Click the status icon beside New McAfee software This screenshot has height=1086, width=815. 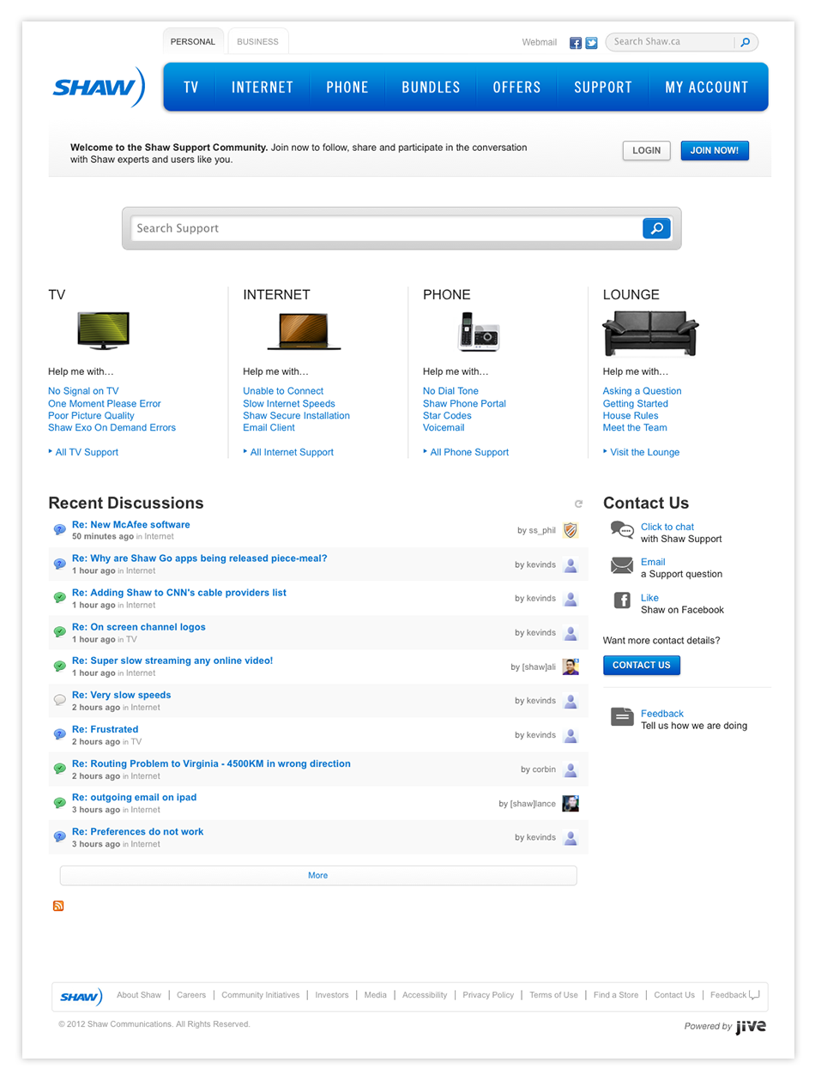60,530
